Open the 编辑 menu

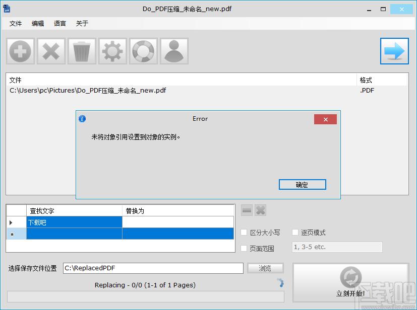tap(38, 23)
